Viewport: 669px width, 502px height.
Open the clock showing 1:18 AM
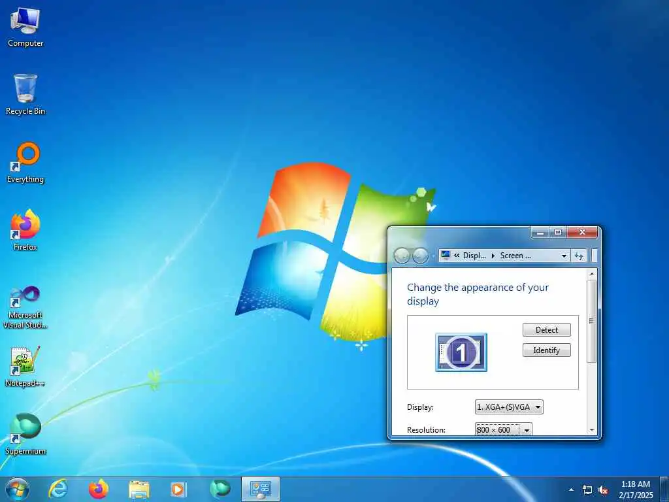click(x=636, y=490)
